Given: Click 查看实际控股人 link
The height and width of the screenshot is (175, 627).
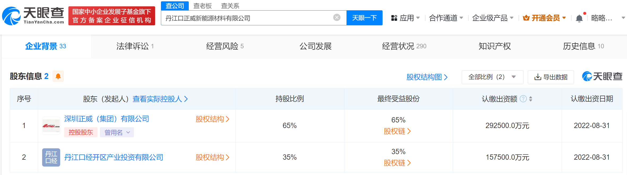Looking at the screenshot, I should tap(160, 99).
